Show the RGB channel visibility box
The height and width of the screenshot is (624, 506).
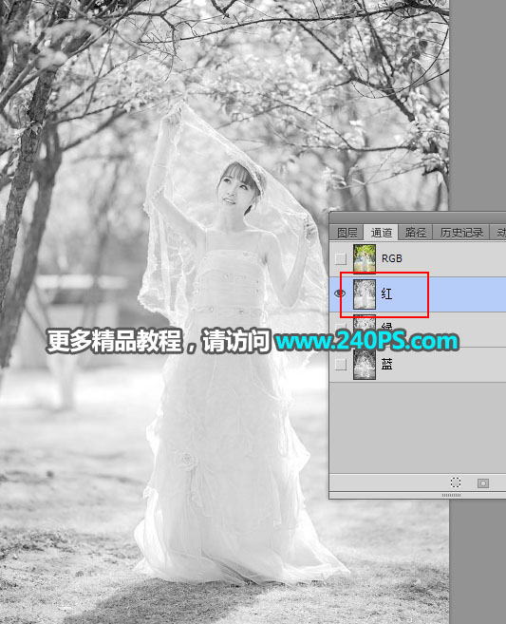tap(340, 258)
